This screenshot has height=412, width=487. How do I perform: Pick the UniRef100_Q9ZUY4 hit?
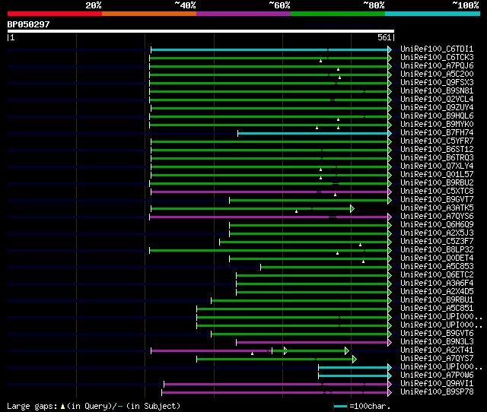pos(437,108)
